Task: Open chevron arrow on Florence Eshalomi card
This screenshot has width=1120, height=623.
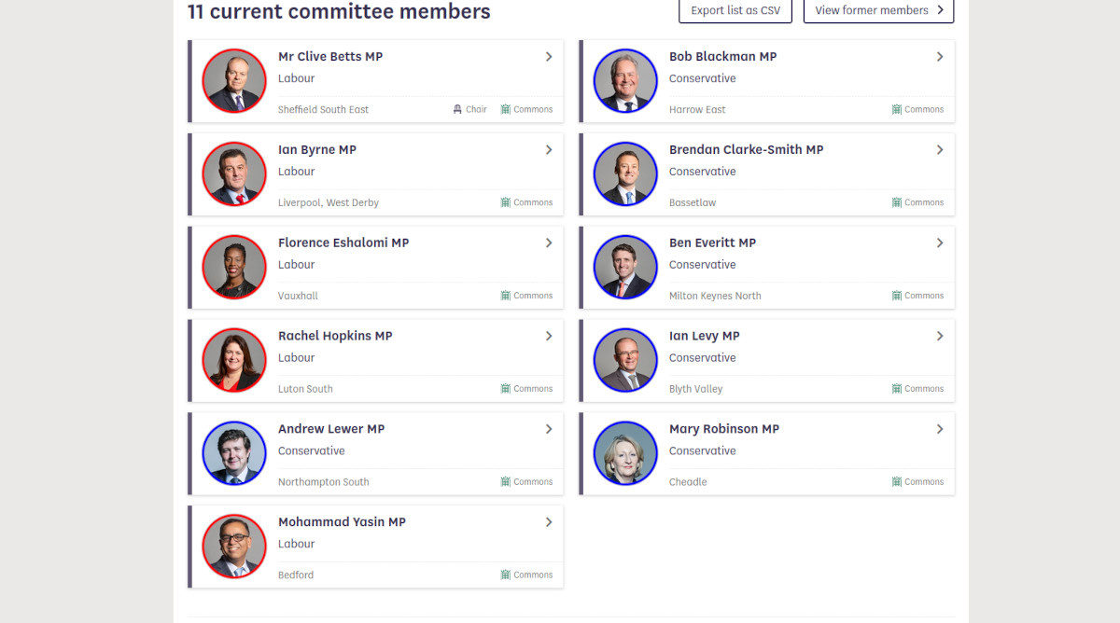Action: (x=549, y=243)
